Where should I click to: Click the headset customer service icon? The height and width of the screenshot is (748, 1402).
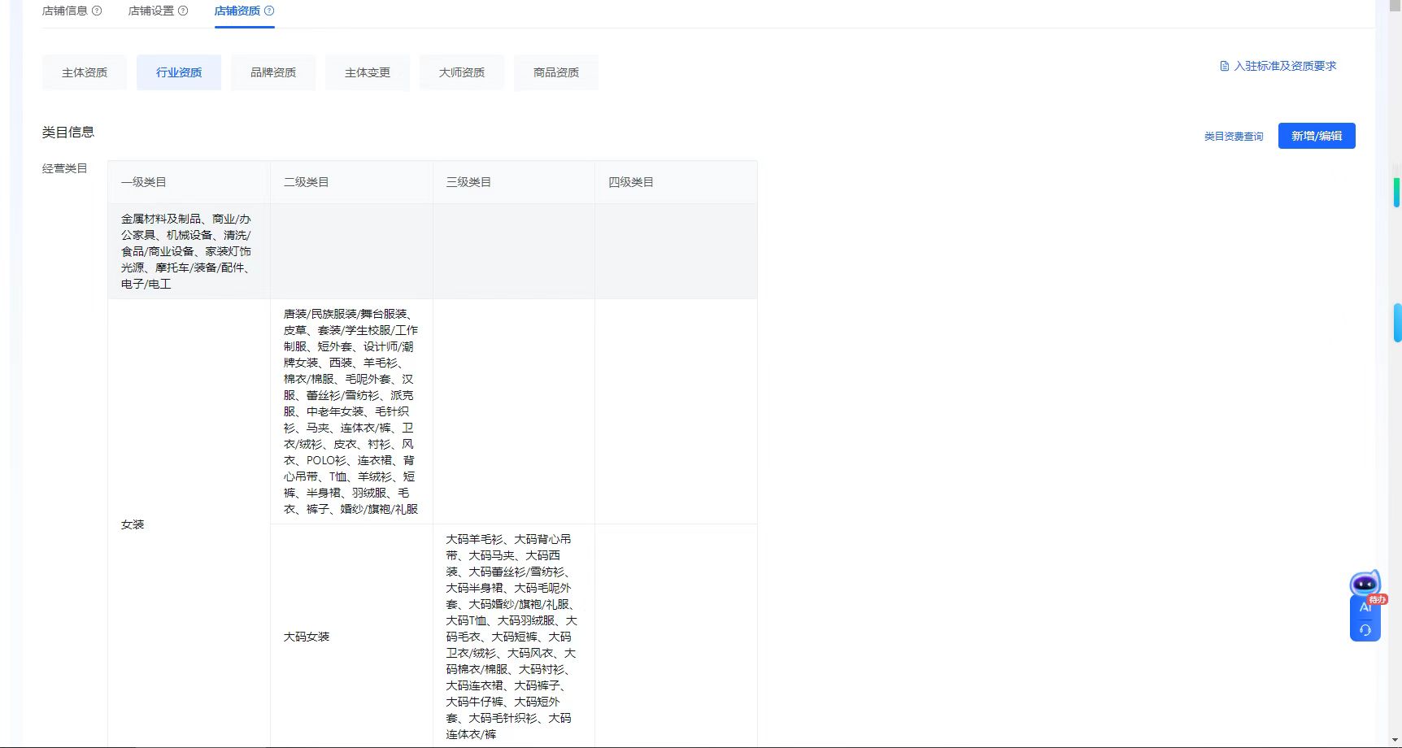point(1365,630)
